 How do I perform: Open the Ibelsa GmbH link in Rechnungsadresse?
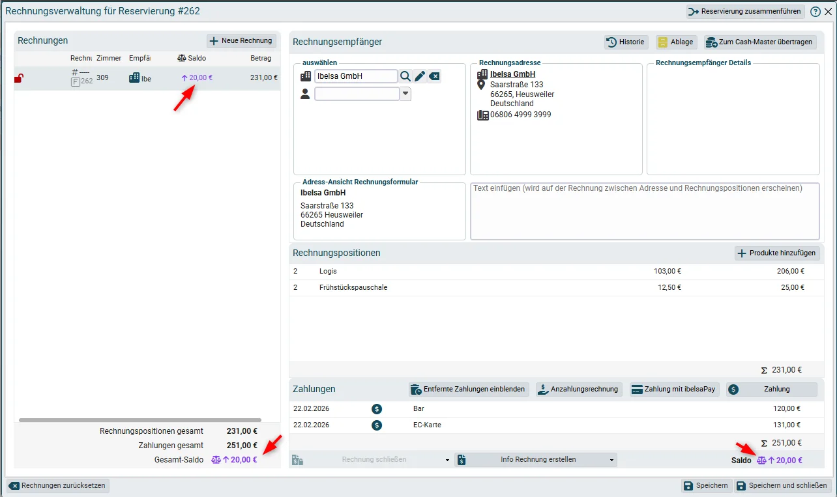point(513,74)
